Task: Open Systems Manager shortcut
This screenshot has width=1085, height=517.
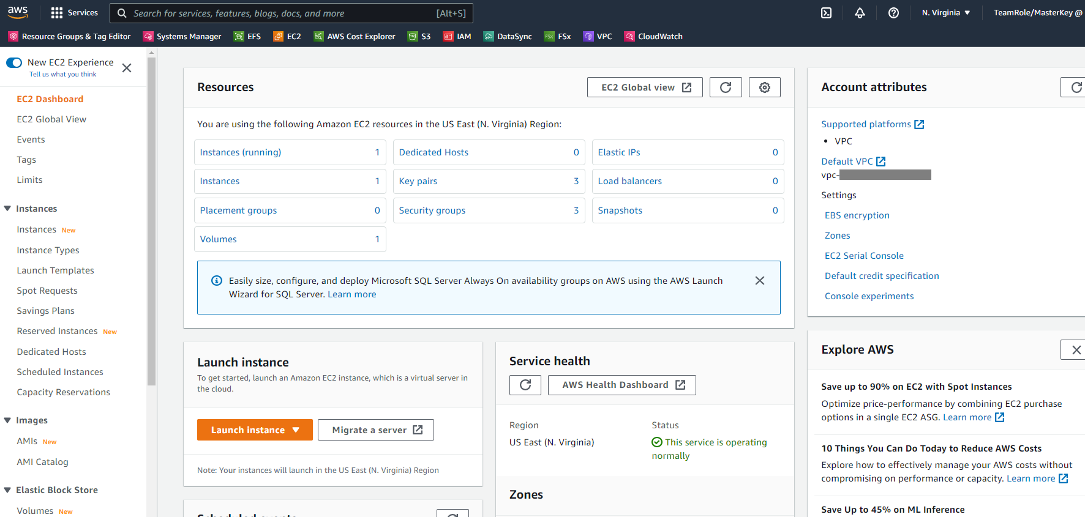Action: [x=182, y=37]
